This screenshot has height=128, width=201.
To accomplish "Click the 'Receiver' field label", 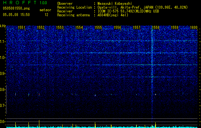I will [x=65, y=11].
